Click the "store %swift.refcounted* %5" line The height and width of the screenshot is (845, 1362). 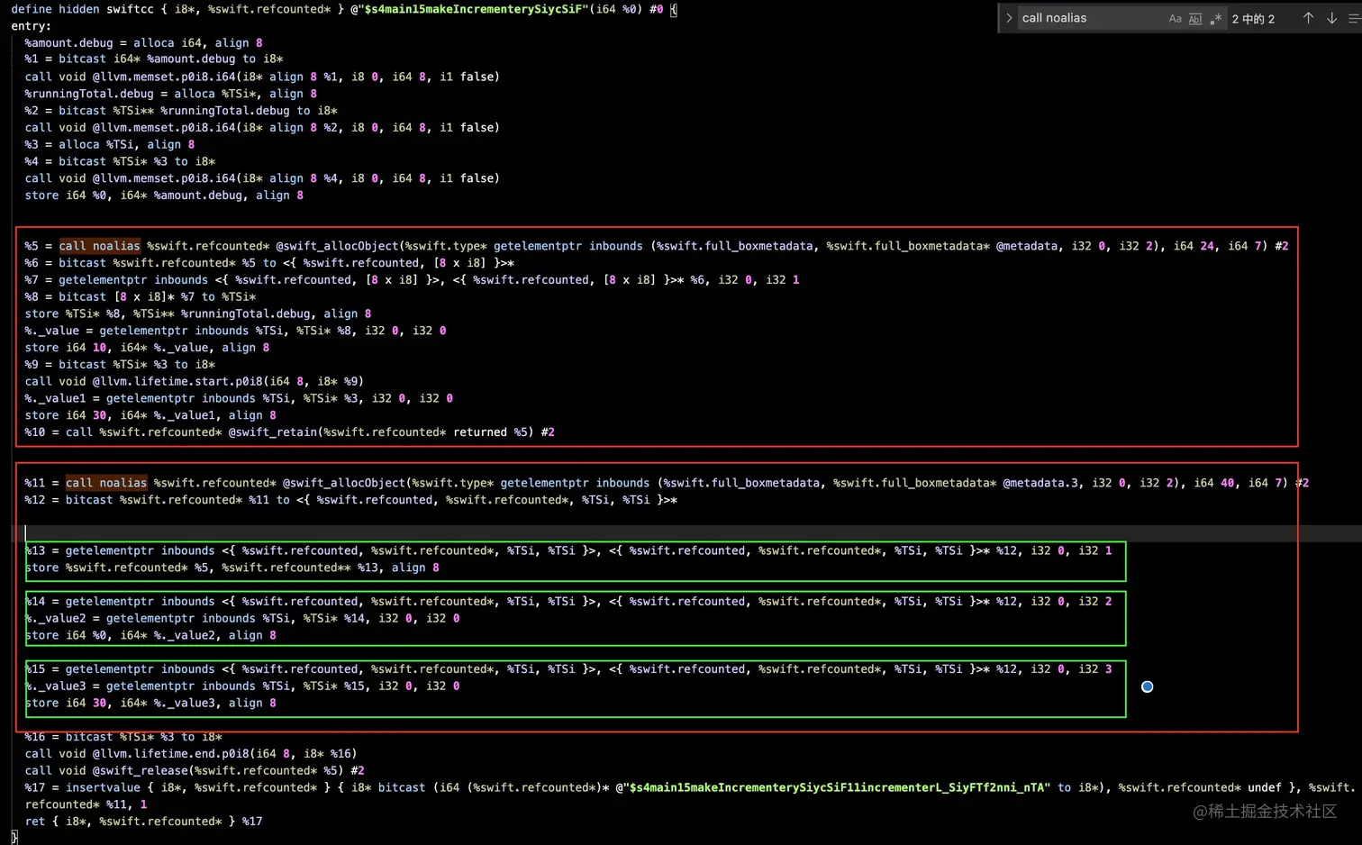tap(232, 568)
